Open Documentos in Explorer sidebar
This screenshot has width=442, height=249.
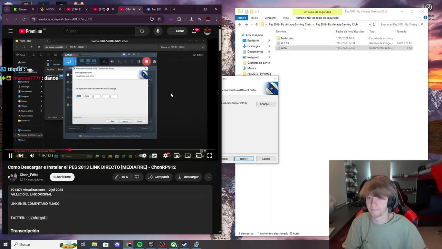tap(255, 52)
